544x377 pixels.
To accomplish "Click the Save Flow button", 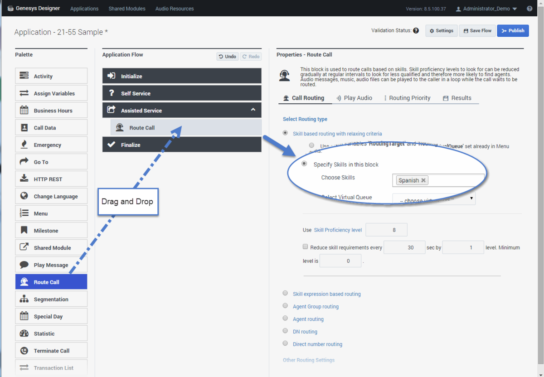I will pos(477,31).
